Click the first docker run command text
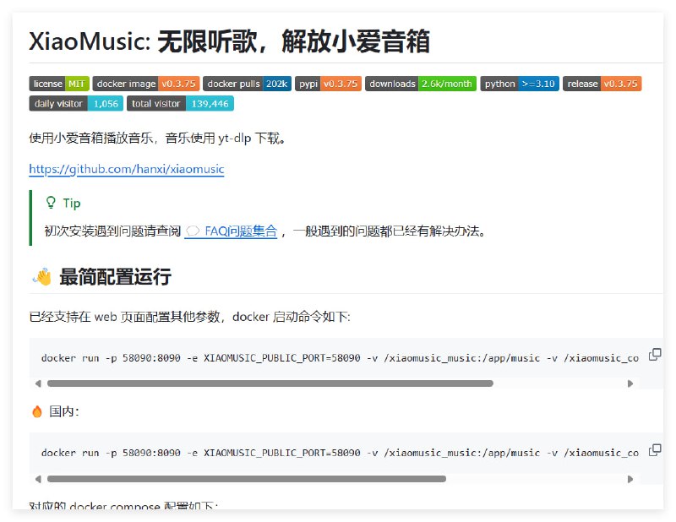Image resolution: width=676 pixels, height=522 pixels. 340,358
